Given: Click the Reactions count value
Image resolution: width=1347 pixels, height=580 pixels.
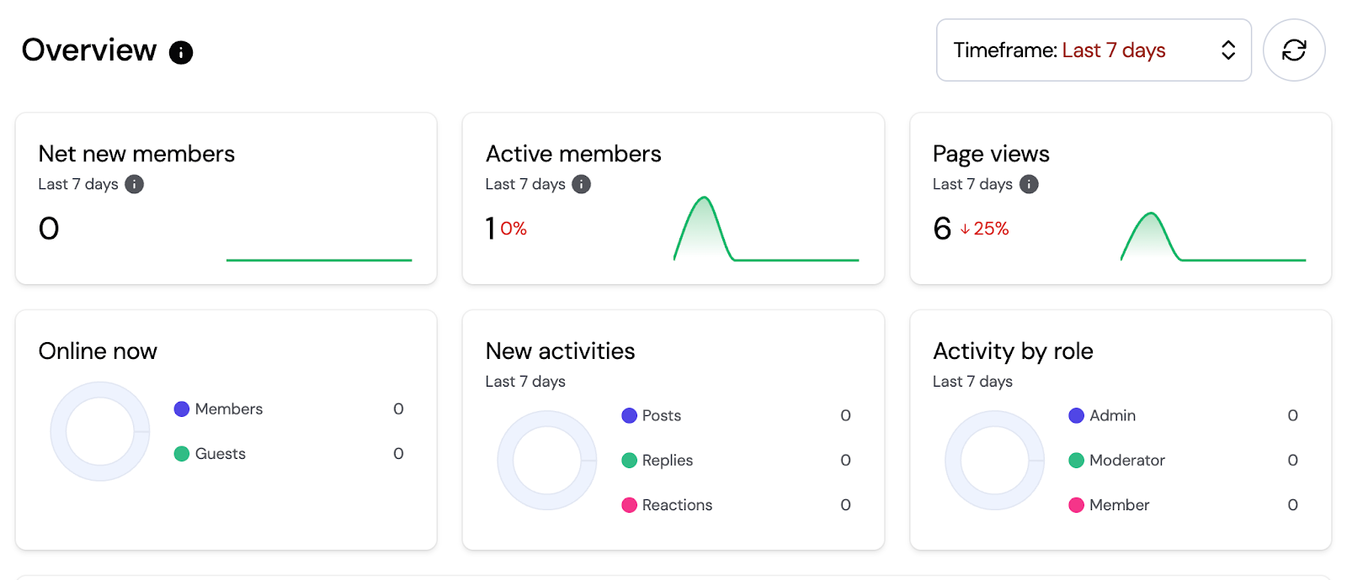Looking at the screenshot, I should coord(845,505).
